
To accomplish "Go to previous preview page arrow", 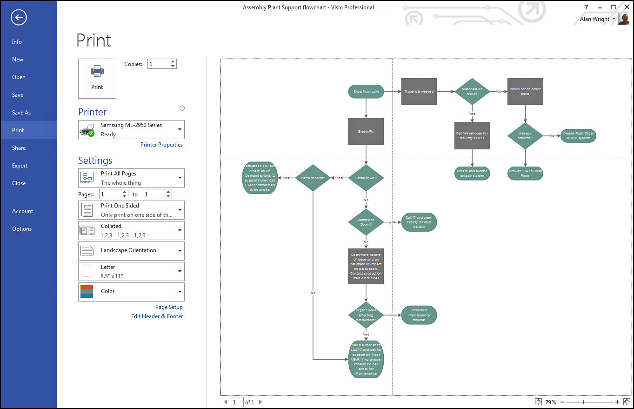I will (x=226, y=402).
